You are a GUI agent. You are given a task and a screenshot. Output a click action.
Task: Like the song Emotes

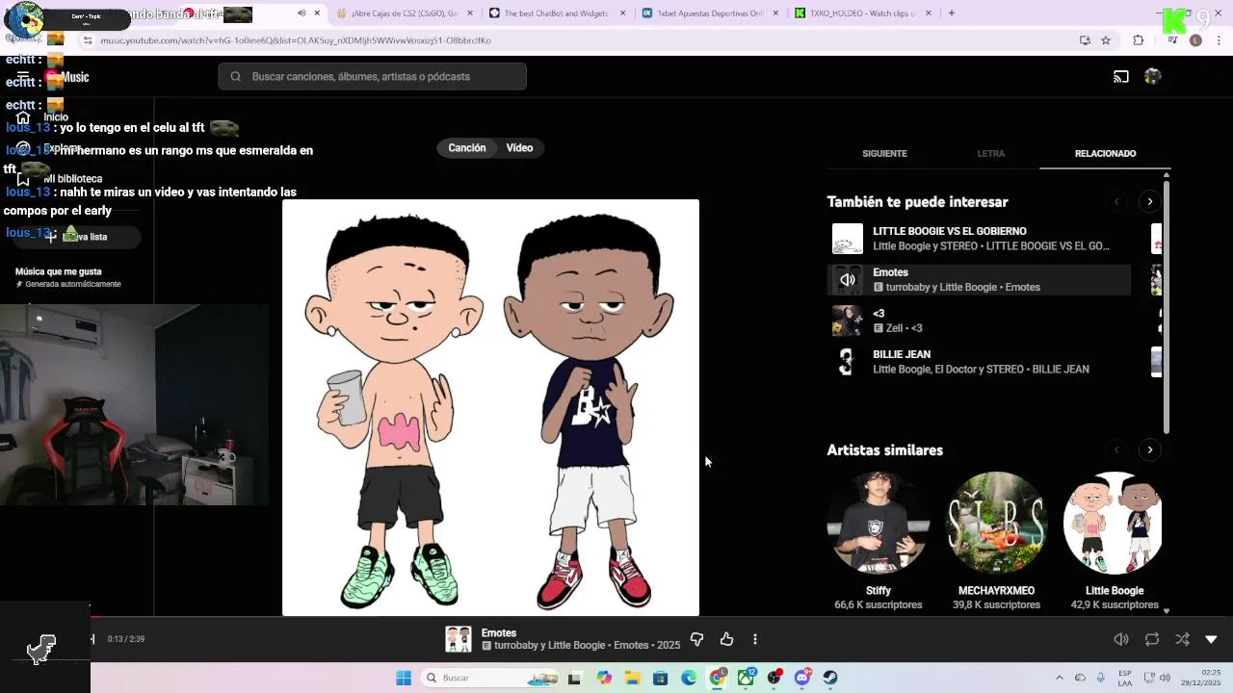(x=726, y=639)
